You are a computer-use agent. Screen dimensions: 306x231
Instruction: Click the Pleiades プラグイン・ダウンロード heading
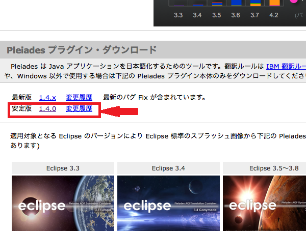pos(82,50)
